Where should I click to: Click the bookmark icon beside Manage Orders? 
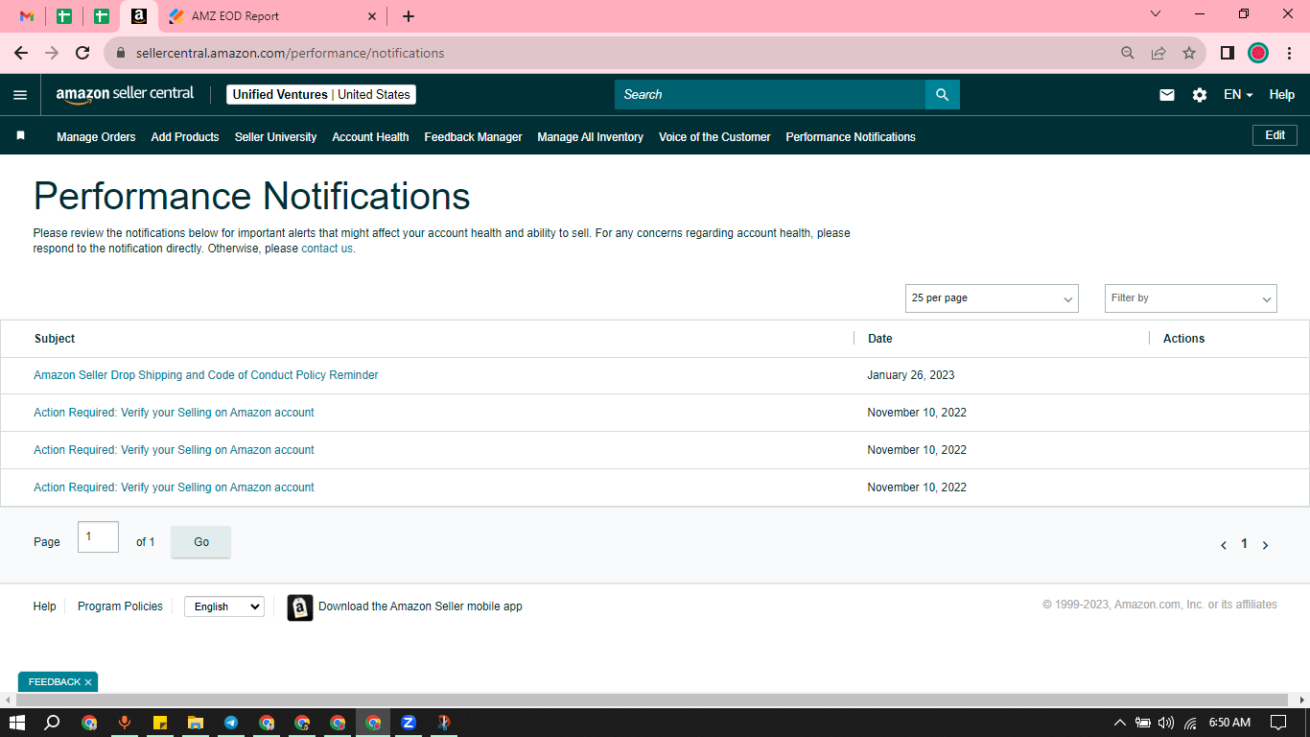[x=20, y=136]
